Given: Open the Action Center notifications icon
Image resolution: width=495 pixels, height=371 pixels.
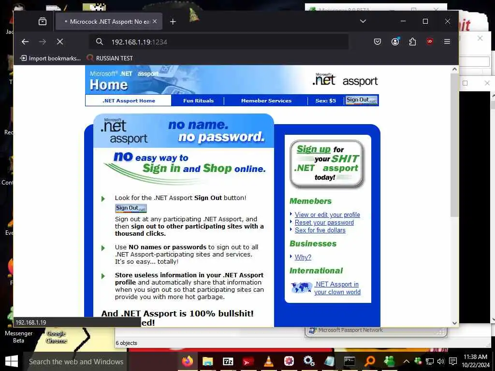Looking at the screenshot, I should [x=453, y=361].
